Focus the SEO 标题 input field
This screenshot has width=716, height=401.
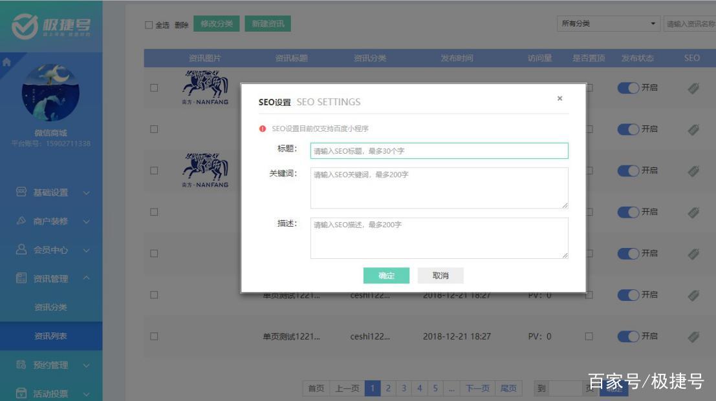tap(439, 151)
